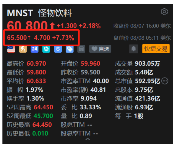Image resolution: width=175 pixels, height=148 pixels.
Task: Click the 最高价 value 60.970
Action: click(x=36, y=63)
